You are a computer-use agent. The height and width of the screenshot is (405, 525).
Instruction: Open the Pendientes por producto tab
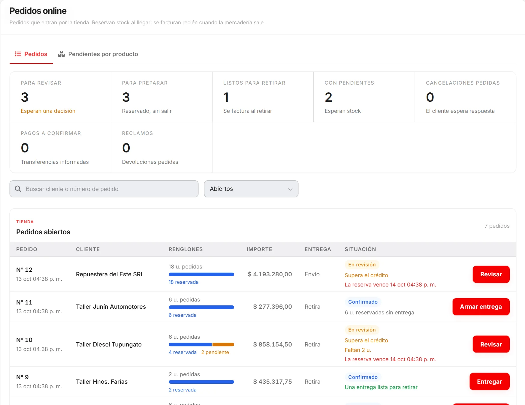98,54
